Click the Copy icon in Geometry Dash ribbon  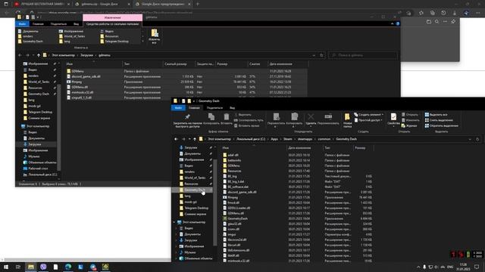[x=211, y=116]
